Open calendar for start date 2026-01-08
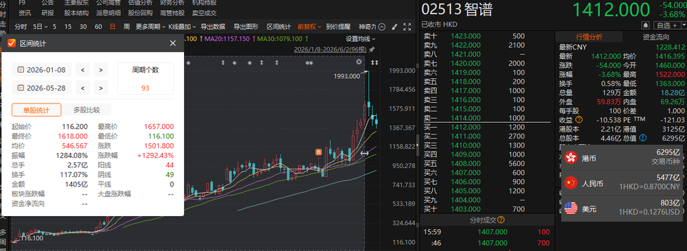The height and width of the screenshot is (251, 687). click(x=21, y=69)
